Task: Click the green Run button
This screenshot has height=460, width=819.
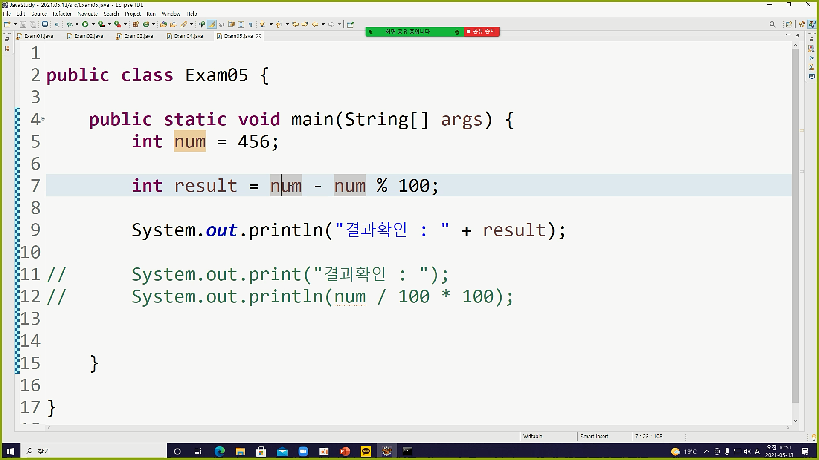Action: (x=85, y=24)
